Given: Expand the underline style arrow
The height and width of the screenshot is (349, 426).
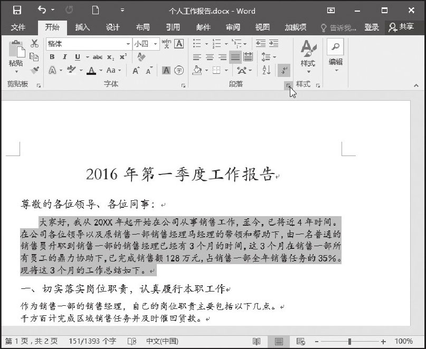Looking at the screenshot, I should 87,57.
